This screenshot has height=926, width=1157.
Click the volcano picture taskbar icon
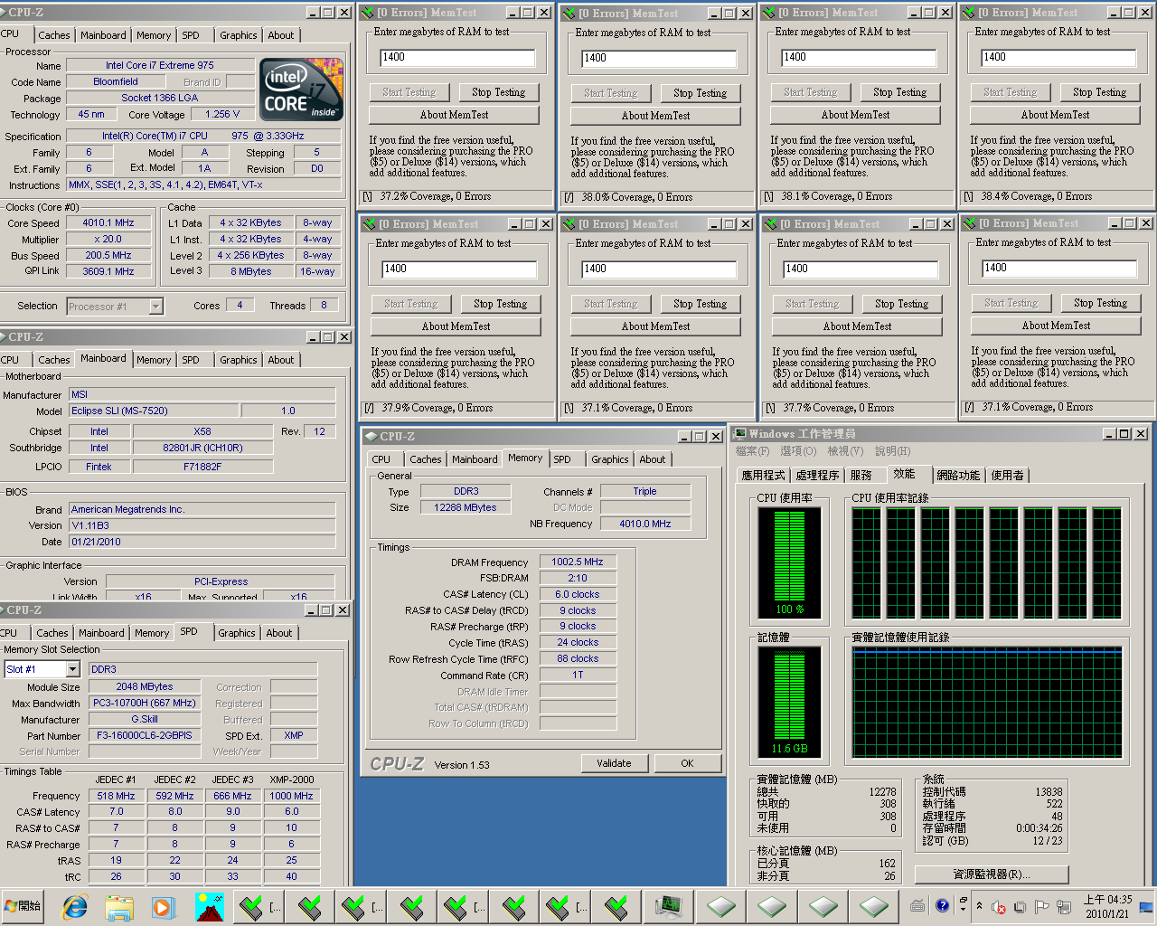click(x=210, y=906)
